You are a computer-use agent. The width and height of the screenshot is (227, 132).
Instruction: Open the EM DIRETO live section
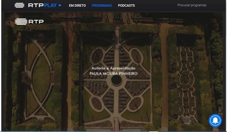[x=77, y=5]
